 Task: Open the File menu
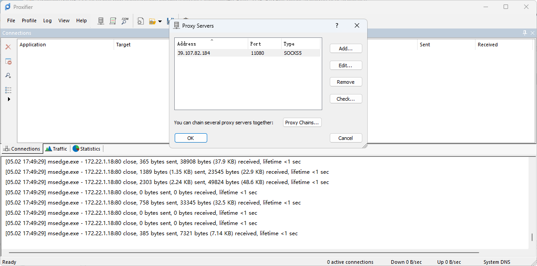(x=11, y=20)
